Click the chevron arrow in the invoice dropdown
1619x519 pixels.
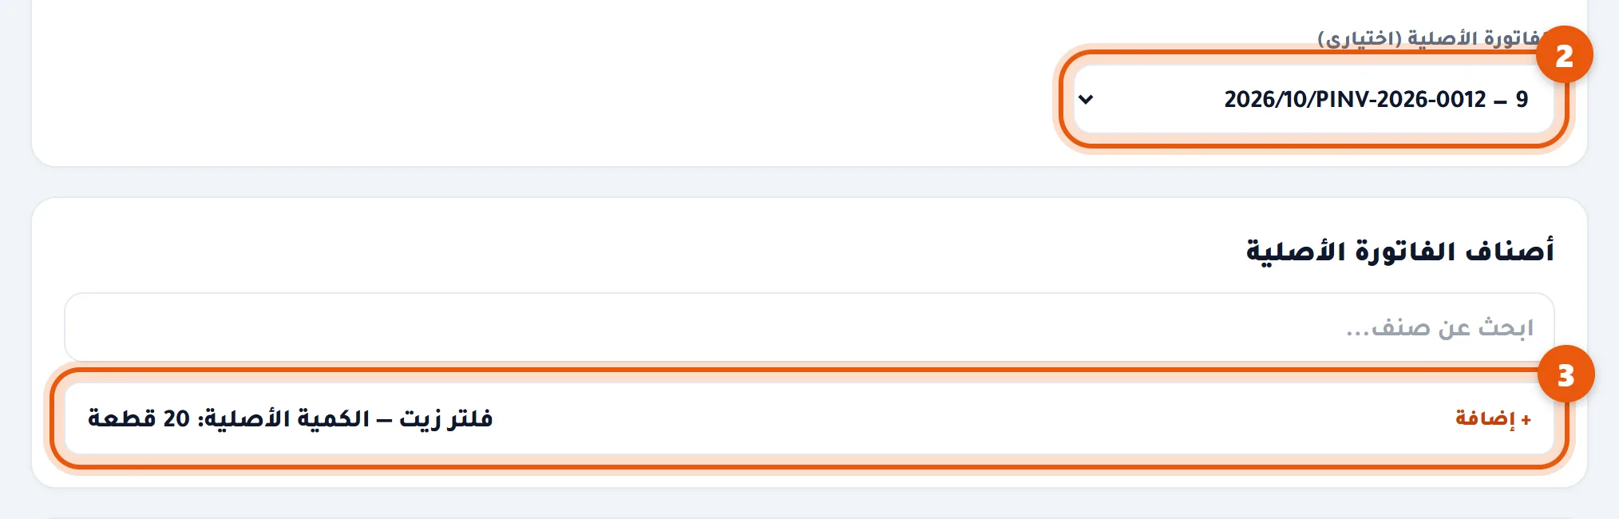(1086, 100)
